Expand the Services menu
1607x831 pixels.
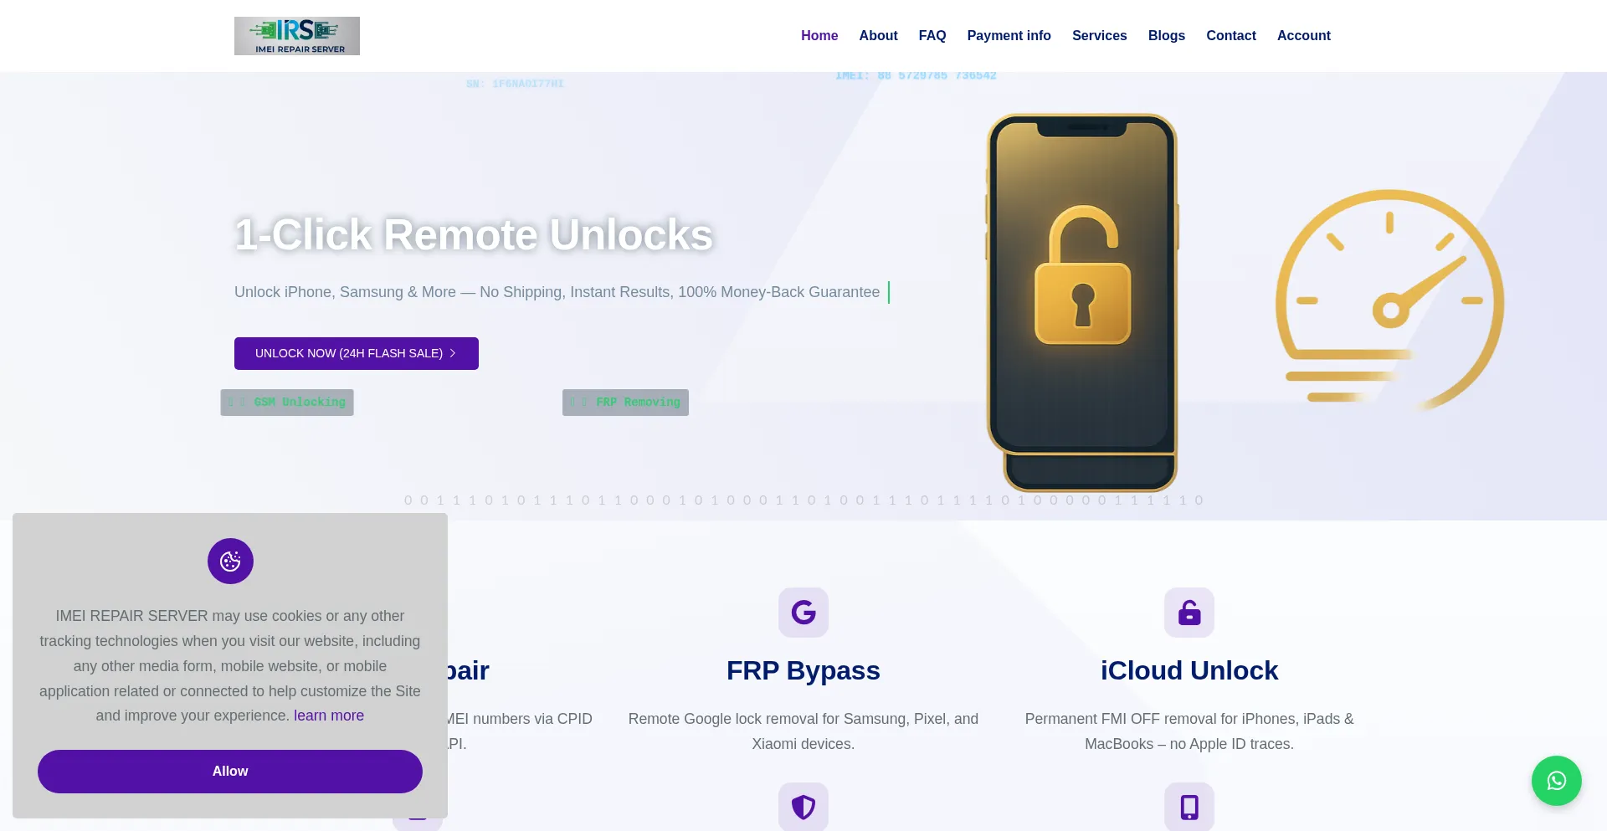[1099, 36]
